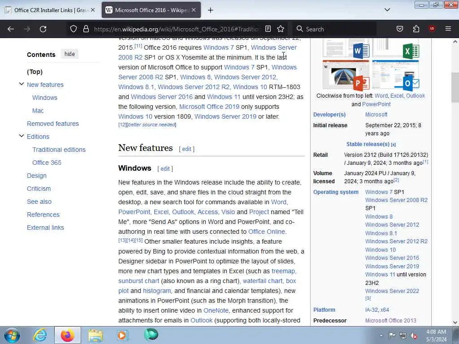
Task: Go to New features in contents
Action: (45, 85)
